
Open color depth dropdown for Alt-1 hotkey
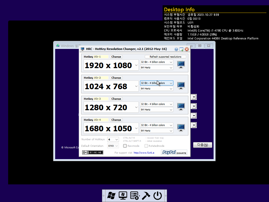tap(157, 62)
